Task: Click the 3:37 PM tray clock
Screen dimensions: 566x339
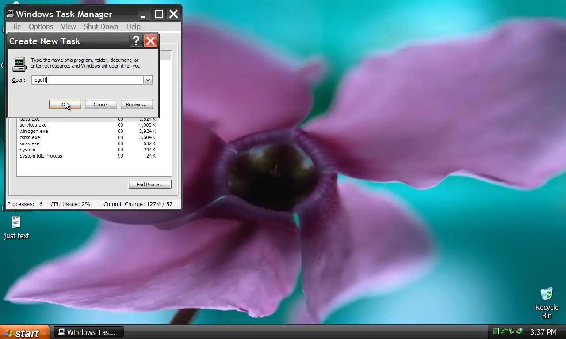Action: pos(543,332)
